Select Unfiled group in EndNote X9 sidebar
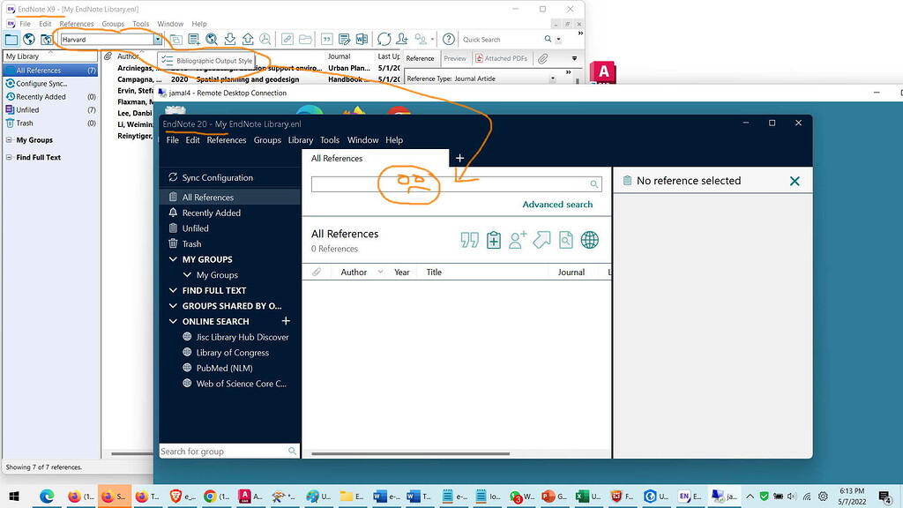Screen dimensions: 903x508 pos(27,110)
